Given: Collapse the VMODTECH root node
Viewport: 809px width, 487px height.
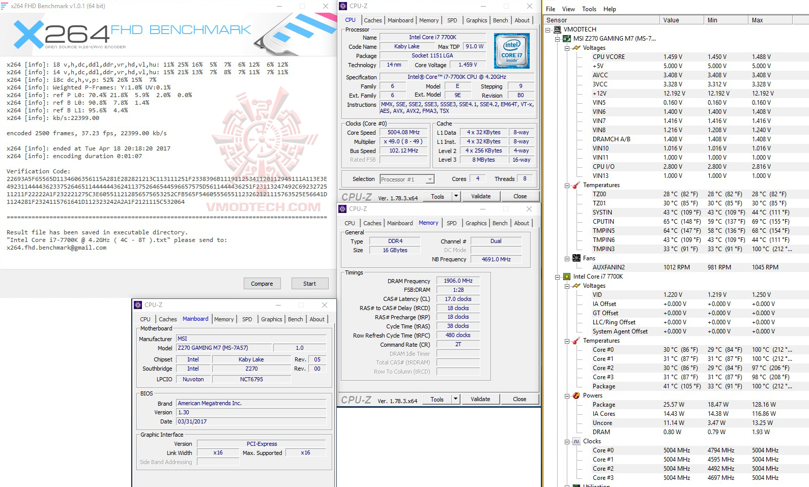Looking at the screenshot, I should click(548, 30).
